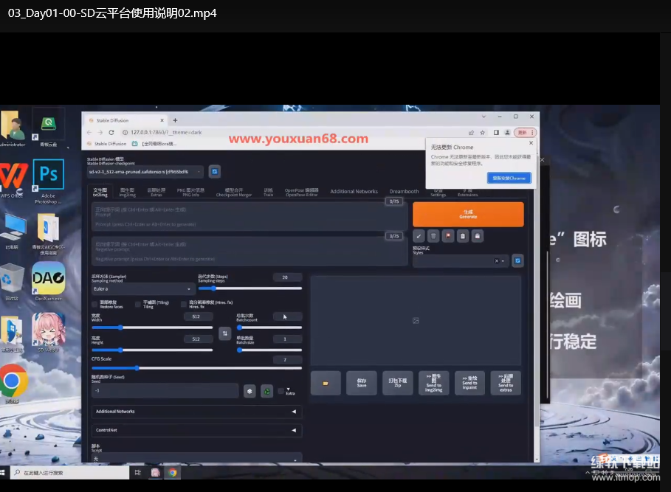
Task: Select the SD WebUI desktop icon
Action: click(x=49, y=333)
